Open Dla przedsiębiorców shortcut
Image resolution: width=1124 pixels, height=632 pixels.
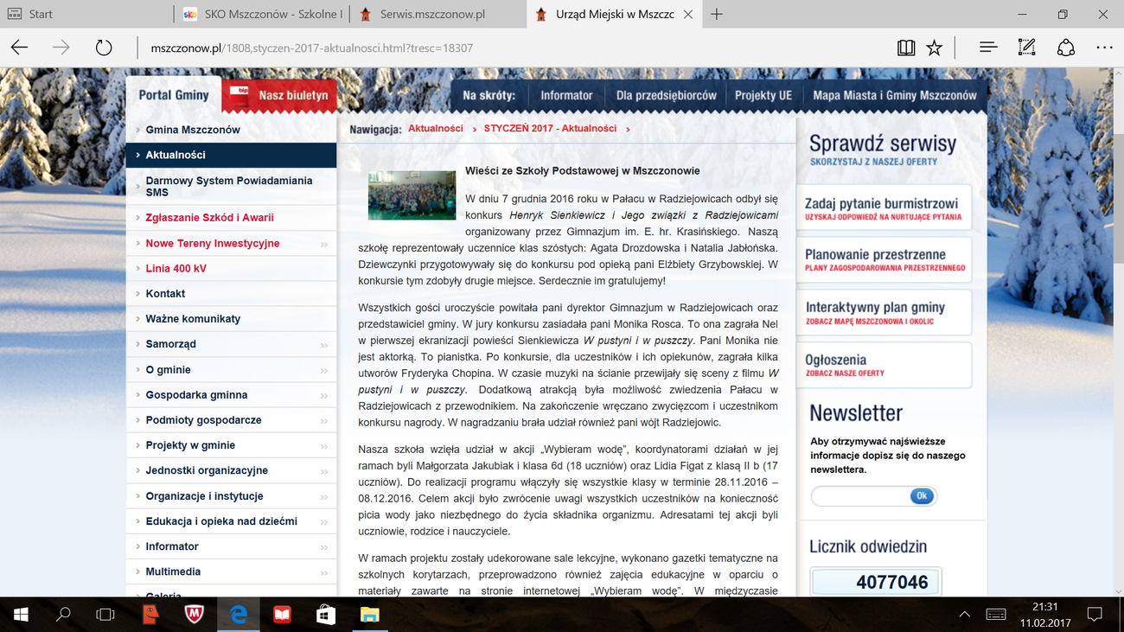[666, 95]
